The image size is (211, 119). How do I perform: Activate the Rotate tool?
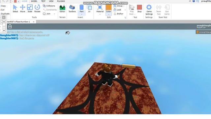point(37,9)
